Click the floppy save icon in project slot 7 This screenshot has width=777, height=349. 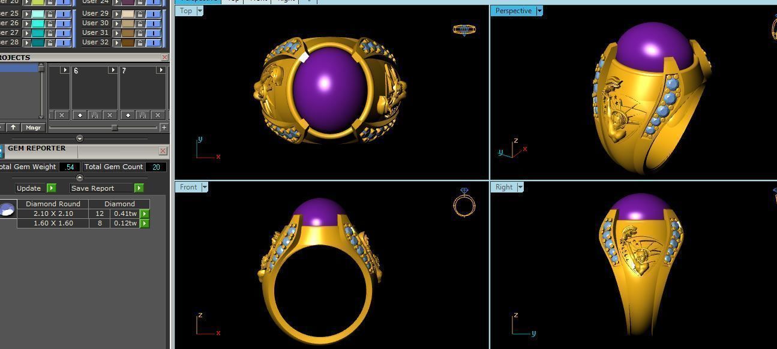(x=142, y=115)
